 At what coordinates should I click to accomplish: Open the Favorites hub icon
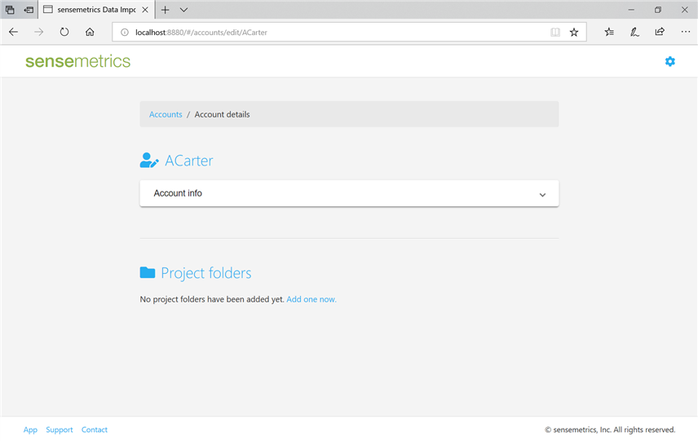point(609,32)
